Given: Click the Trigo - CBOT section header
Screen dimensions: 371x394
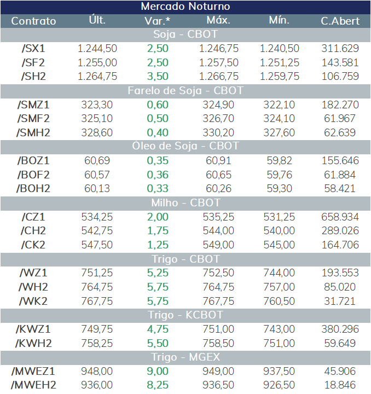Looking at the screenshot, I should 185,259.
